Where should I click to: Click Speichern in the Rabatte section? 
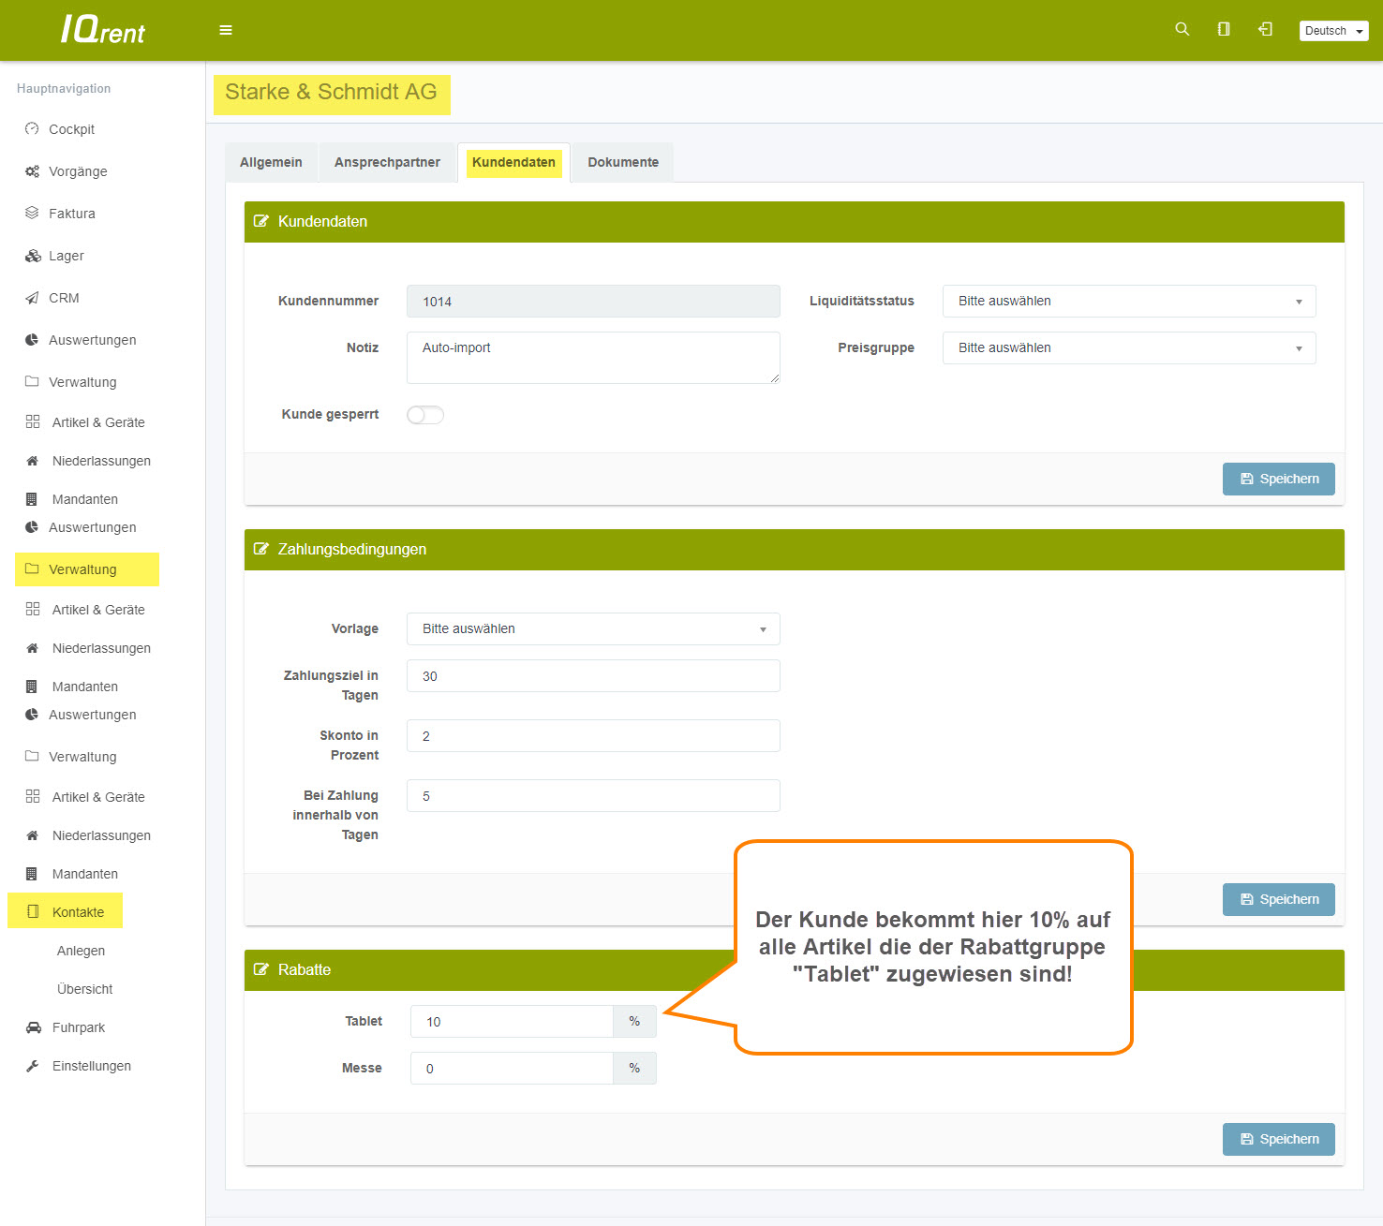pos(1278,1139)
